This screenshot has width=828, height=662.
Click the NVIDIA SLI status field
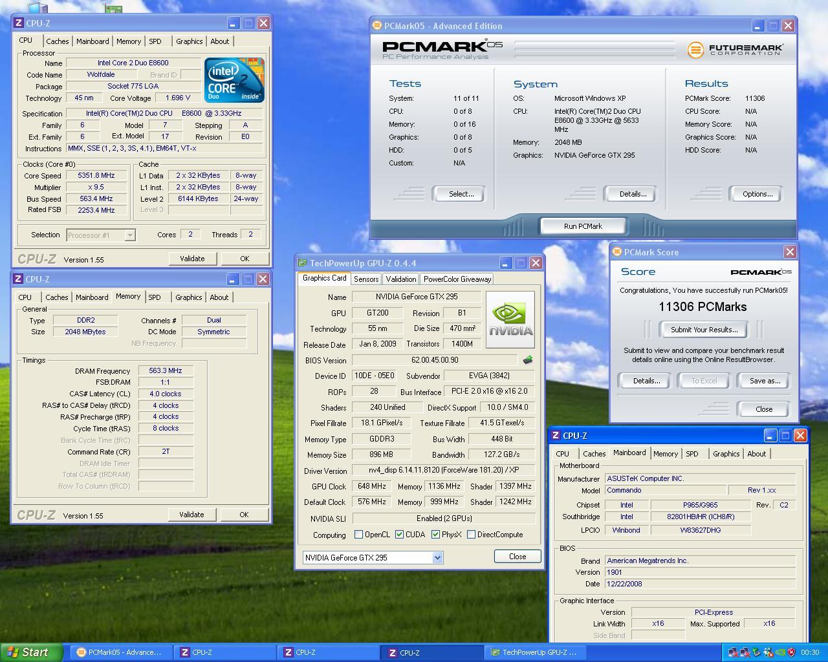[444, 518]
